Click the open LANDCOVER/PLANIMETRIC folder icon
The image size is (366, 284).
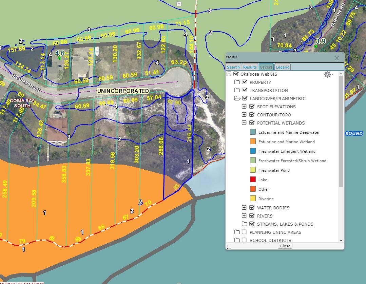click(x=237, y=98)
